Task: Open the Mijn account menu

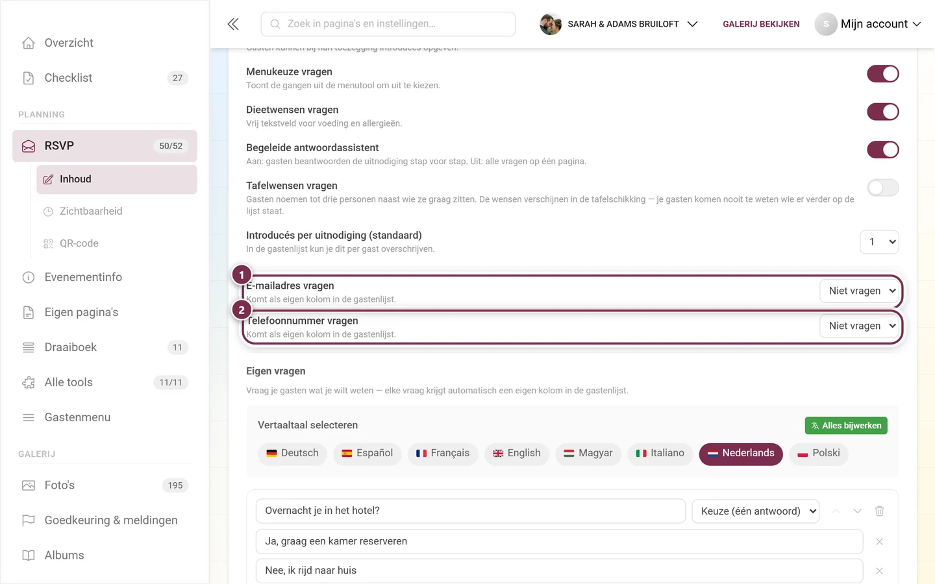Action: [868, 24]
